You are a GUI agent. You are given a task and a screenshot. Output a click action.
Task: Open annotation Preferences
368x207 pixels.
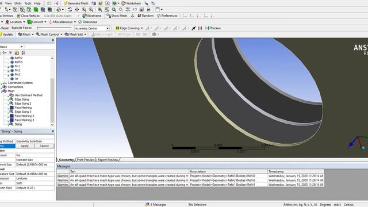coord(167,16)
